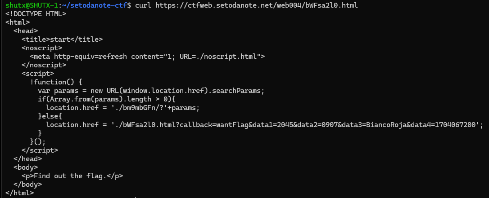
Task: Click the closing </script> tag
Action: click(x=40, y=150)
